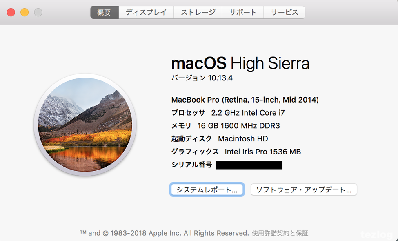This screenshot has width=398, height=241.
Task: Click the システムレポート... button
Action: [x=207, y=190]
